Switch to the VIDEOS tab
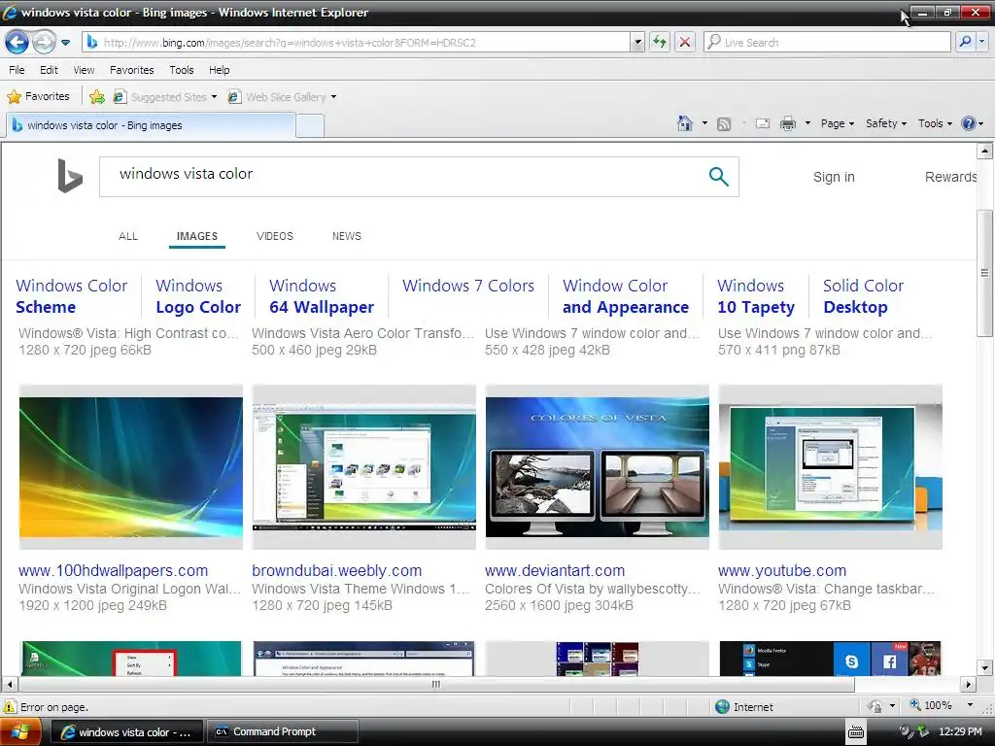Screen dimensions: 995x746 [x=275, y=236]
